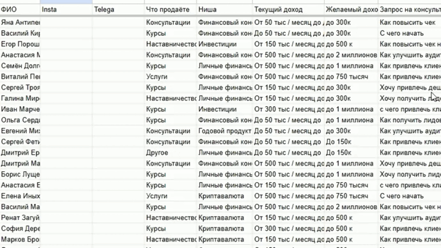Select до 2 миллионов cell in Анастасия's row
The image size is (441, 248).
click(352, 55)
